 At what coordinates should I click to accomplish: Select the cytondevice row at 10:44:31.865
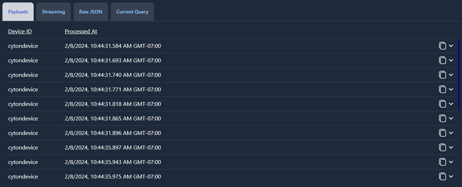click(x=229, y=118)
